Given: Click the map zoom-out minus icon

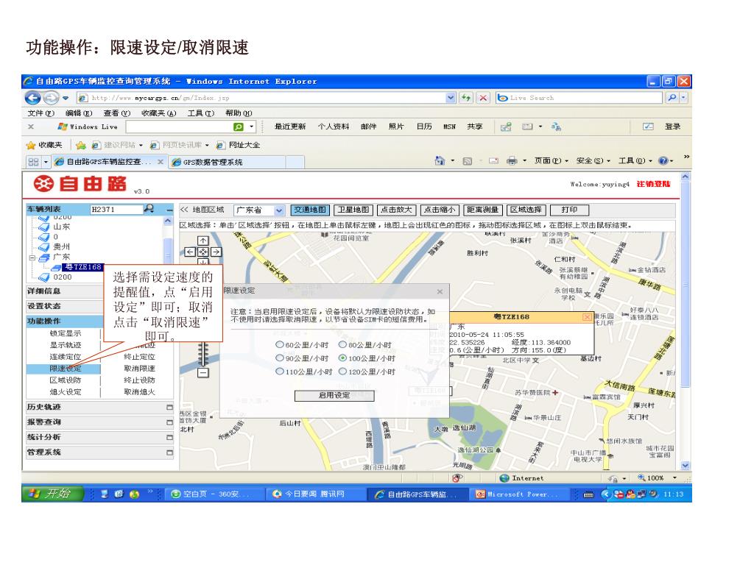Looking at the screenshot, I should click(x=203, y=372).
